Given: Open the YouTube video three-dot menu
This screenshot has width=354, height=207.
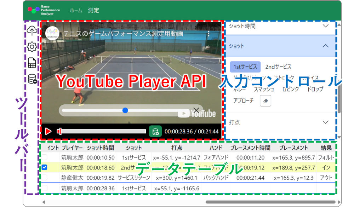Looking at the screenshot, I should 209,34.
